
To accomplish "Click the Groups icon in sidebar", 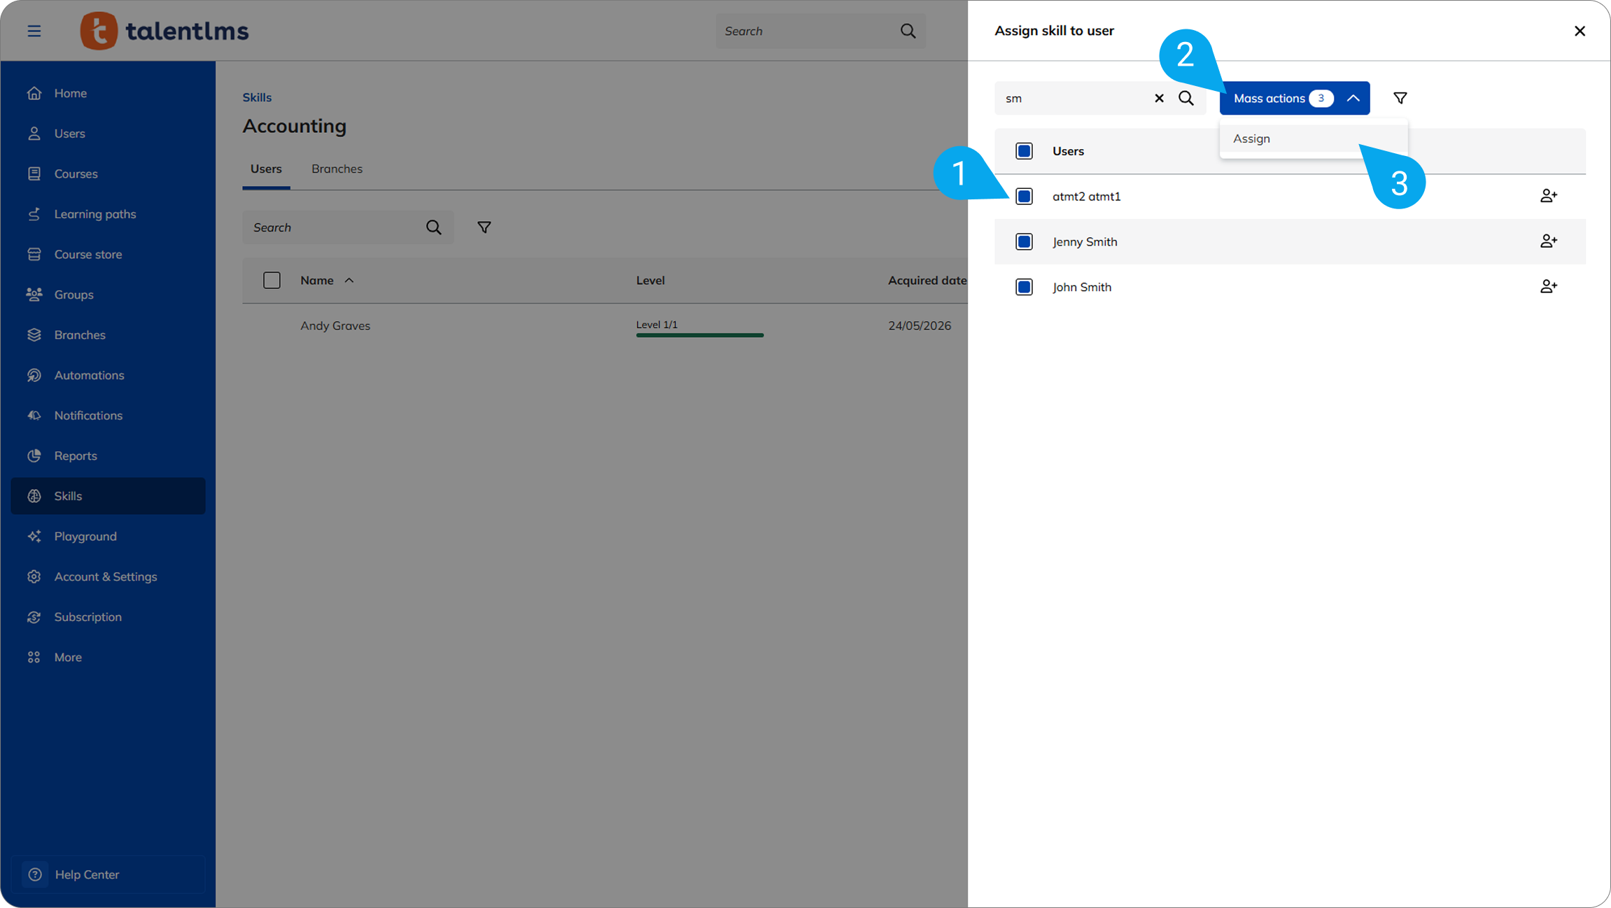I will (34, 295).
